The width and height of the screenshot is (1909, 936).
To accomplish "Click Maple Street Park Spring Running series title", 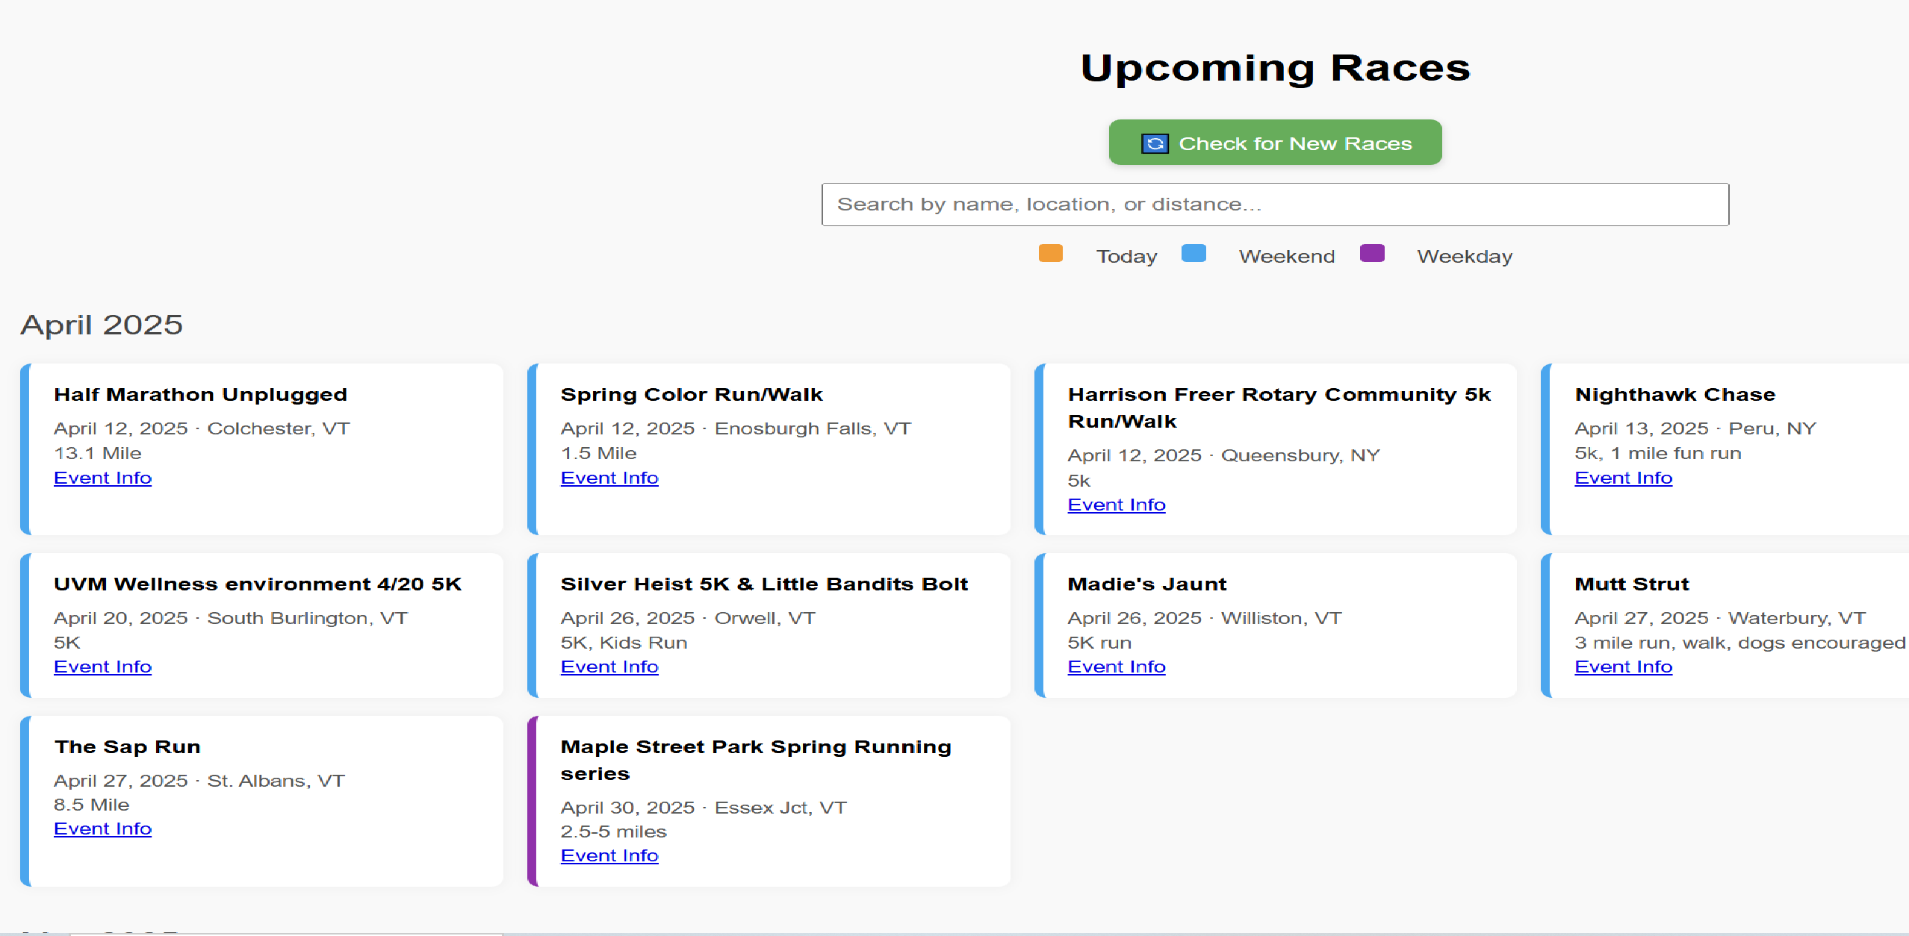I will (756, 760).
